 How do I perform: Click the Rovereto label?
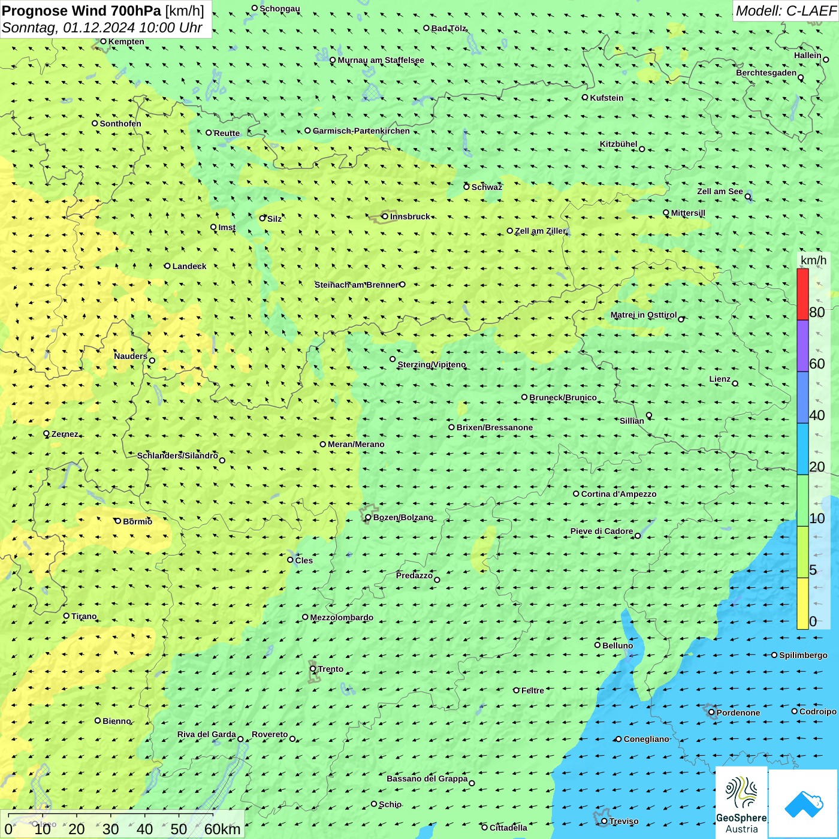pos(270,734)
